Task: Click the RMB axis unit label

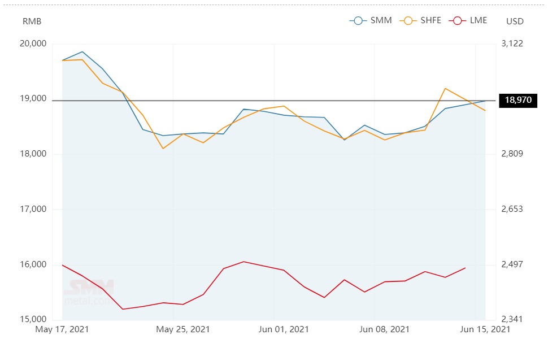Action: click(x=32, y=21)
